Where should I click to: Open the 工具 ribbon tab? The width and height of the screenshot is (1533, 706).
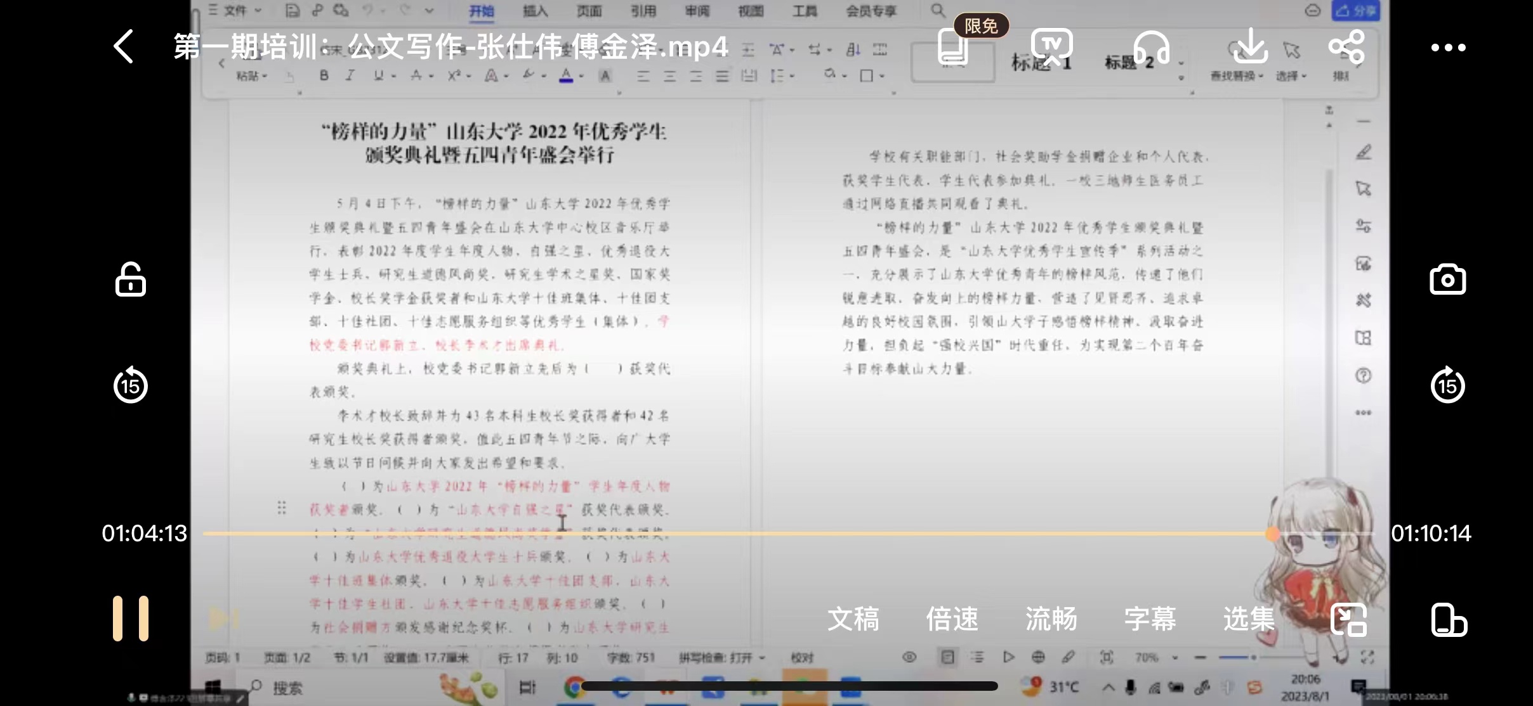pos(805,11)
